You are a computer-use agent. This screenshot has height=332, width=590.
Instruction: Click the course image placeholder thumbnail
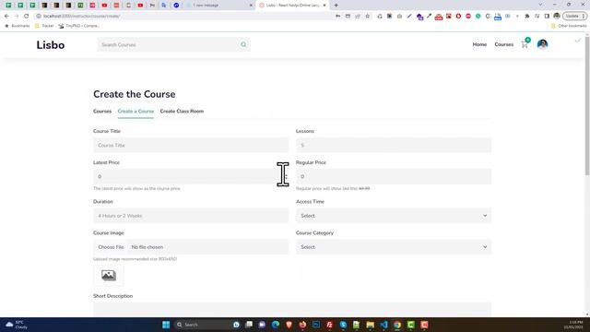[x=109, y=275]
